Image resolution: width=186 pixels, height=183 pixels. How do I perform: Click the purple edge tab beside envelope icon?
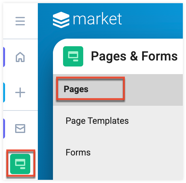4,129
